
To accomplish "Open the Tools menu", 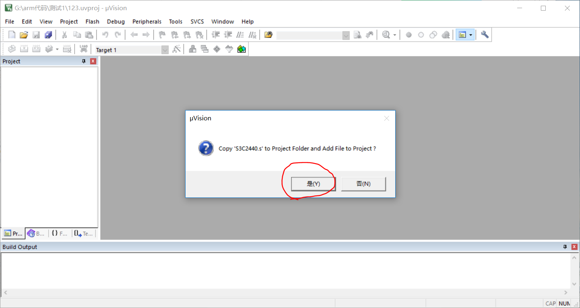I will (176, 22).
